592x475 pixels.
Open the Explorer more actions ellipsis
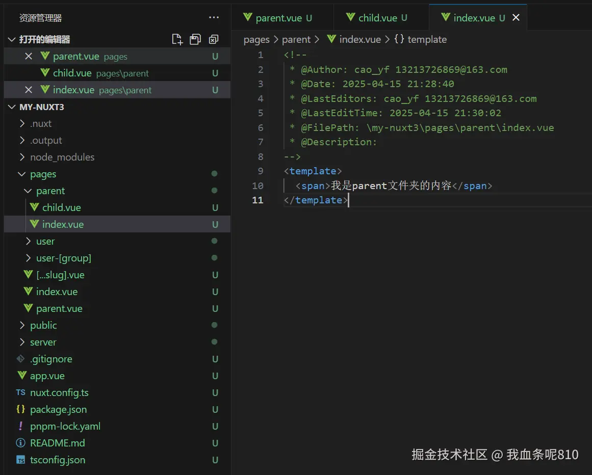[x=214, y=18]
